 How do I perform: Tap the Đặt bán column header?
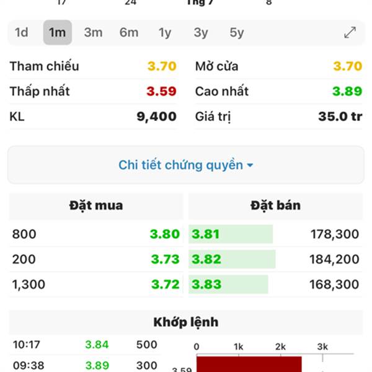(x=275, y=206)
